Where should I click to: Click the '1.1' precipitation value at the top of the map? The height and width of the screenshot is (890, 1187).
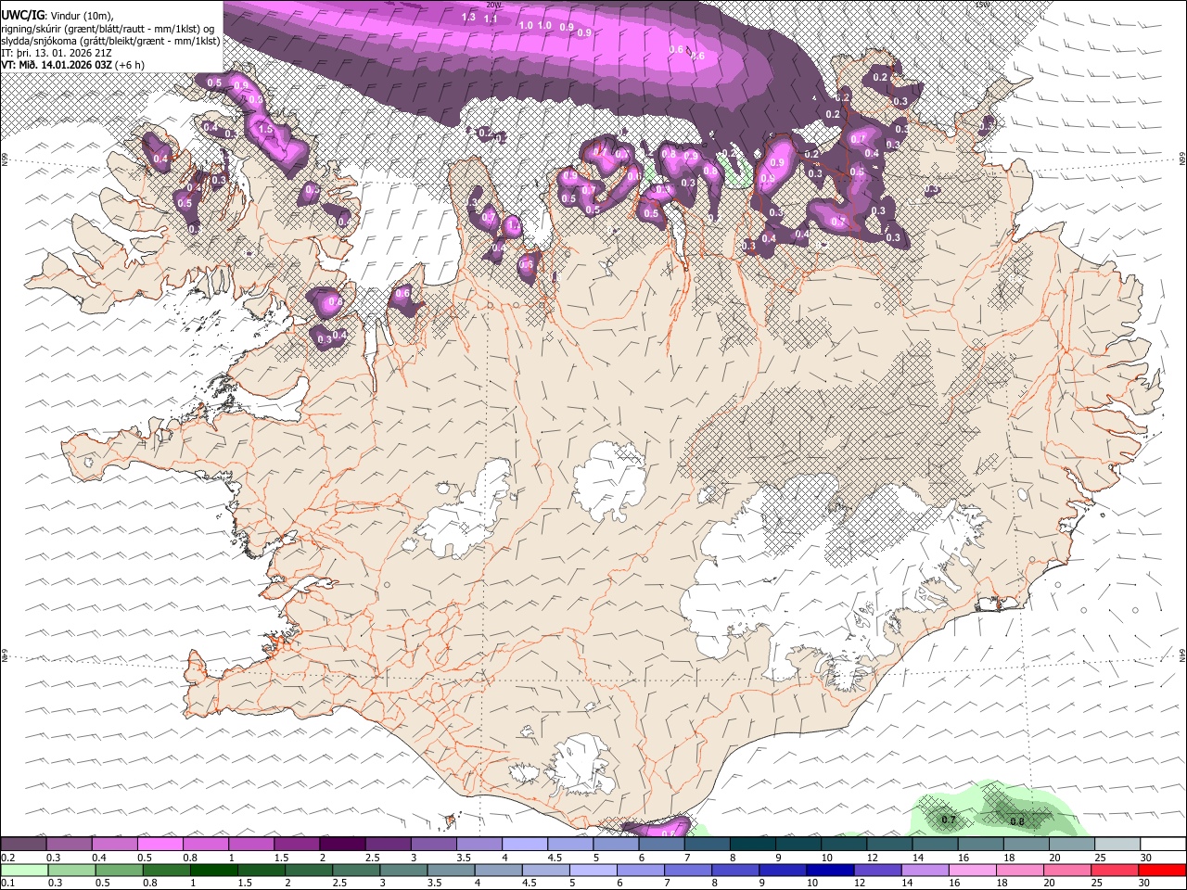491,19
